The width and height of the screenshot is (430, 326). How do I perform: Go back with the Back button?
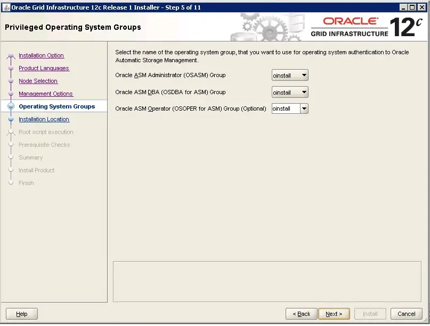pyautogui.click(x=302, y=314)
